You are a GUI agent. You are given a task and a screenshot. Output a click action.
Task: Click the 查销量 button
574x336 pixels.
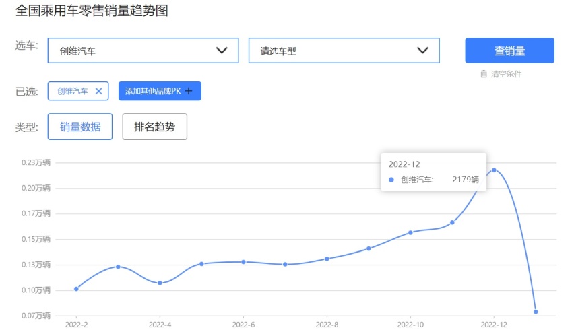point(509,51)
